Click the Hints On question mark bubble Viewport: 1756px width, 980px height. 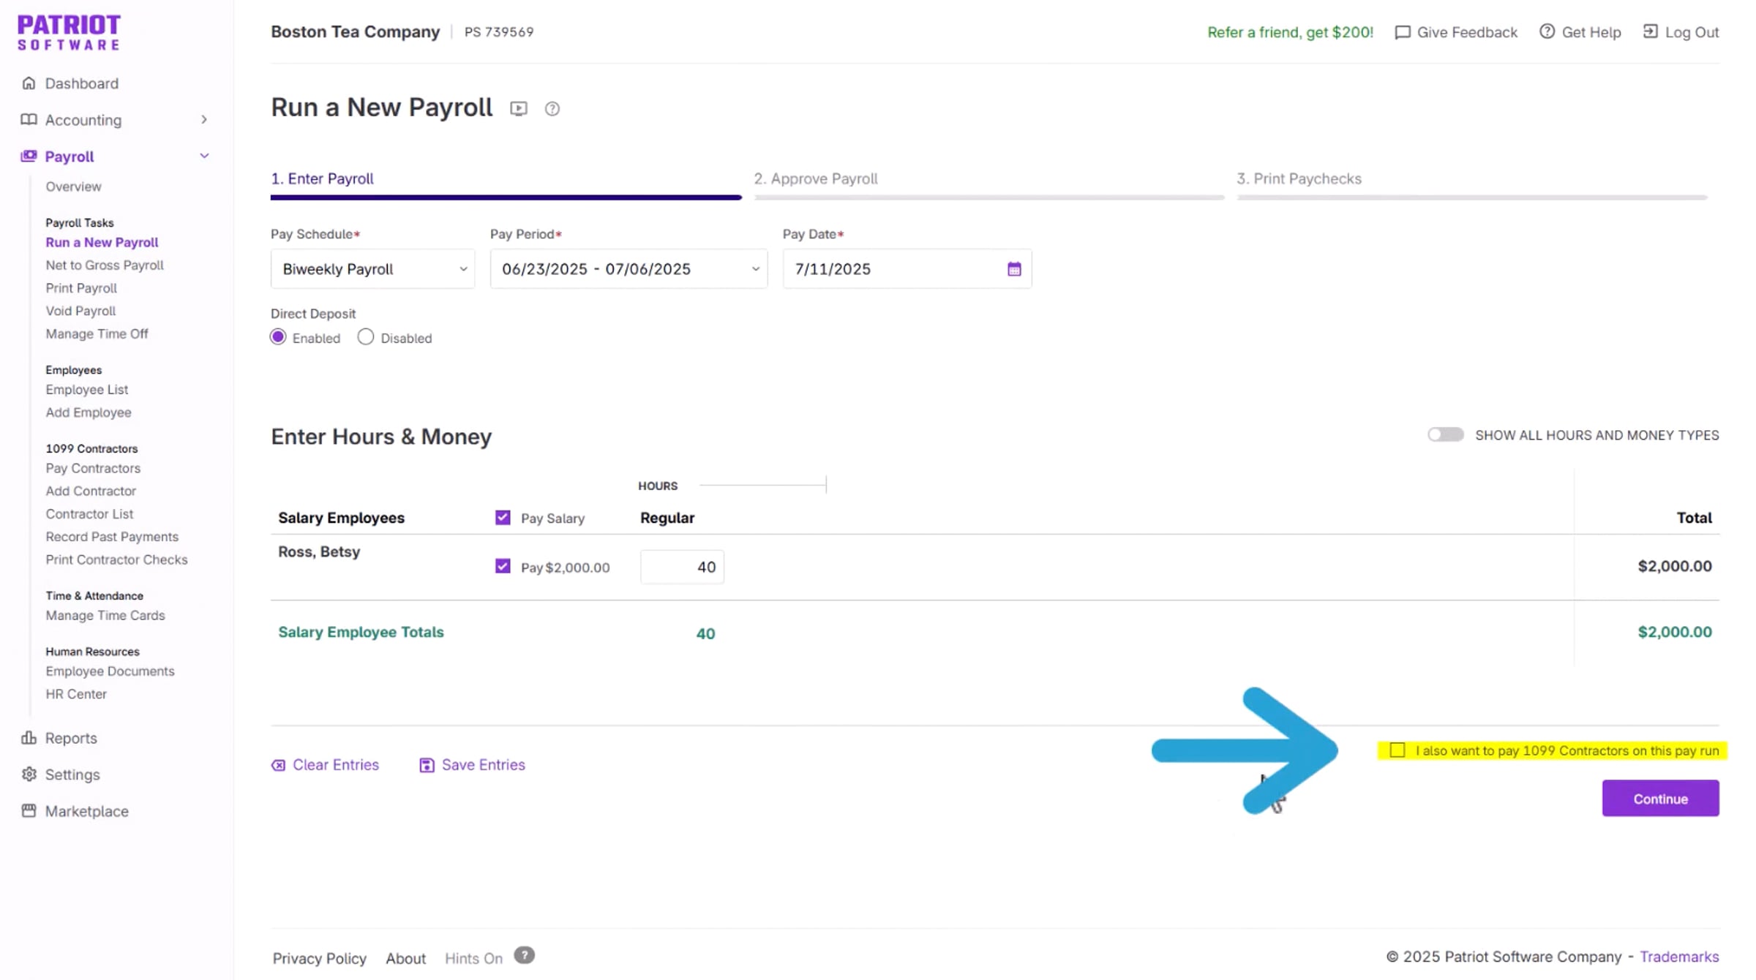525,956
